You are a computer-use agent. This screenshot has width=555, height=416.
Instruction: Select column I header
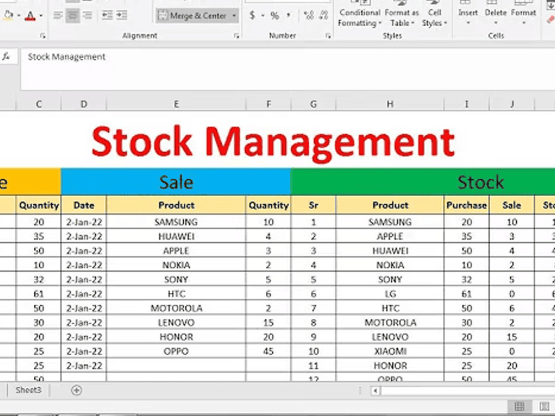[x=467, y=104]
